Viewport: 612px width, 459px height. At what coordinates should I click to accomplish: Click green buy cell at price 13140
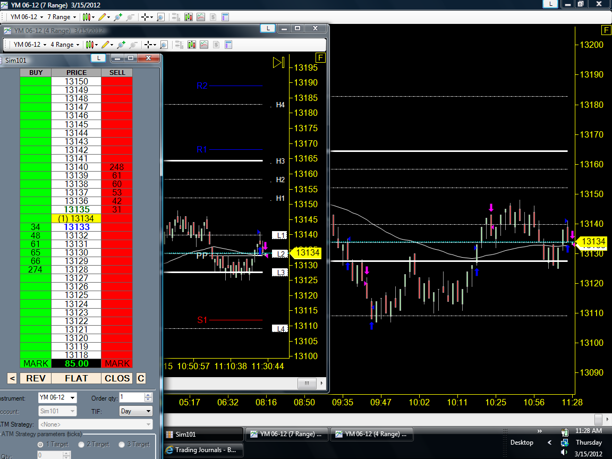point(36,167)
